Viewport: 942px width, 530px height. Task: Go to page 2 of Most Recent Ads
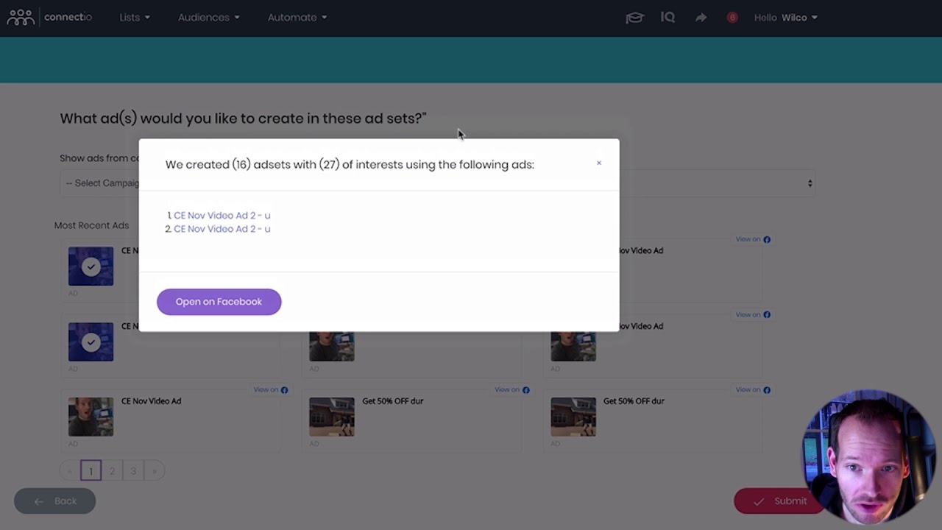tap(112, 470)
